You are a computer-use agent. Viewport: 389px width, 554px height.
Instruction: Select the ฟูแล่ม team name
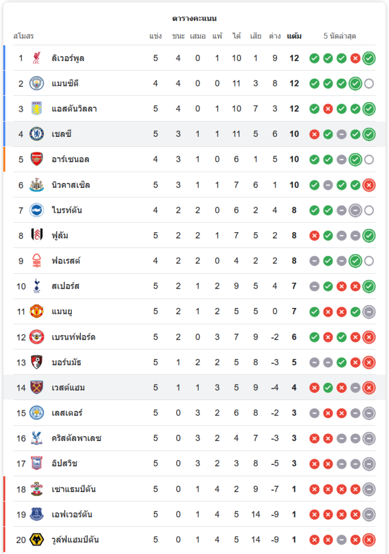tap(61, 235)
